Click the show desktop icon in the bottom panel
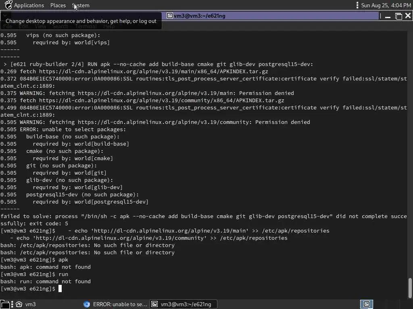Viewport: 413px width, 309px height. pyautogui.click(x=5, y=304)
